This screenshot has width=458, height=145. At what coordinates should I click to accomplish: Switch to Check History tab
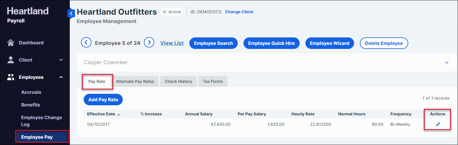[x=178, y=81]
